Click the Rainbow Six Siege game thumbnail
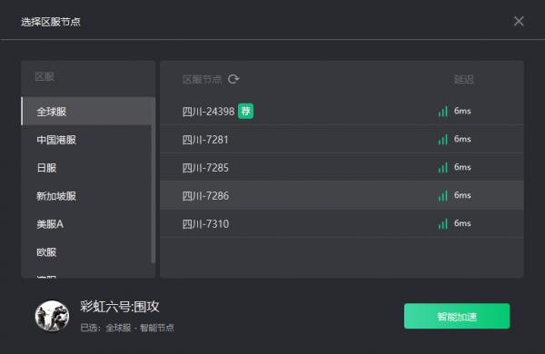 (x=52, y=316)
